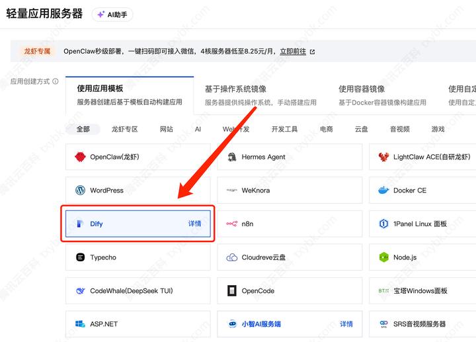Click the sparkle icon in AI助手
476x342 pixels.
click(x=101, y=15)
